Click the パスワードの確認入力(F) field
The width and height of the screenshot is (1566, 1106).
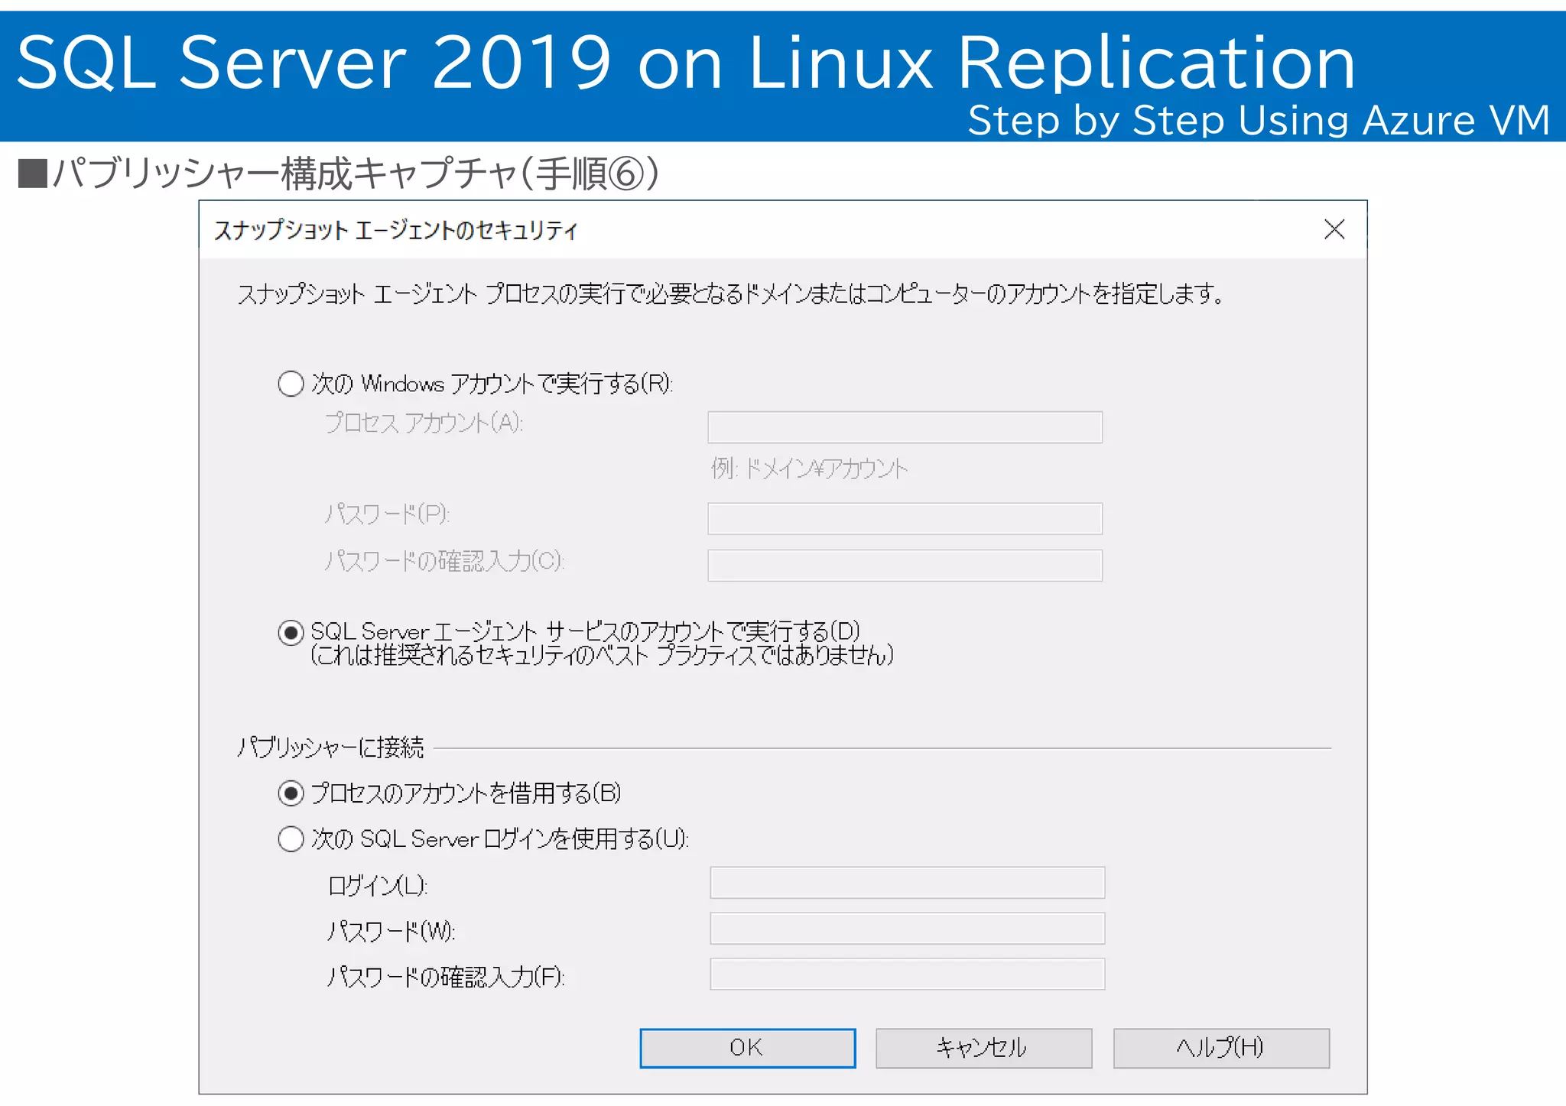[907, 974]
